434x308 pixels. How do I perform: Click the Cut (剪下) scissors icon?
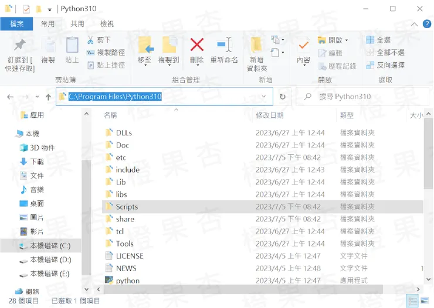click(x=90, y=40)
